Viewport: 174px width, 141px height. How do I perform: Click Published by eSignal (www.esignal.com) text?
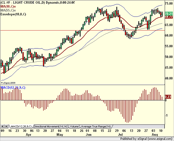pos(146,139)
